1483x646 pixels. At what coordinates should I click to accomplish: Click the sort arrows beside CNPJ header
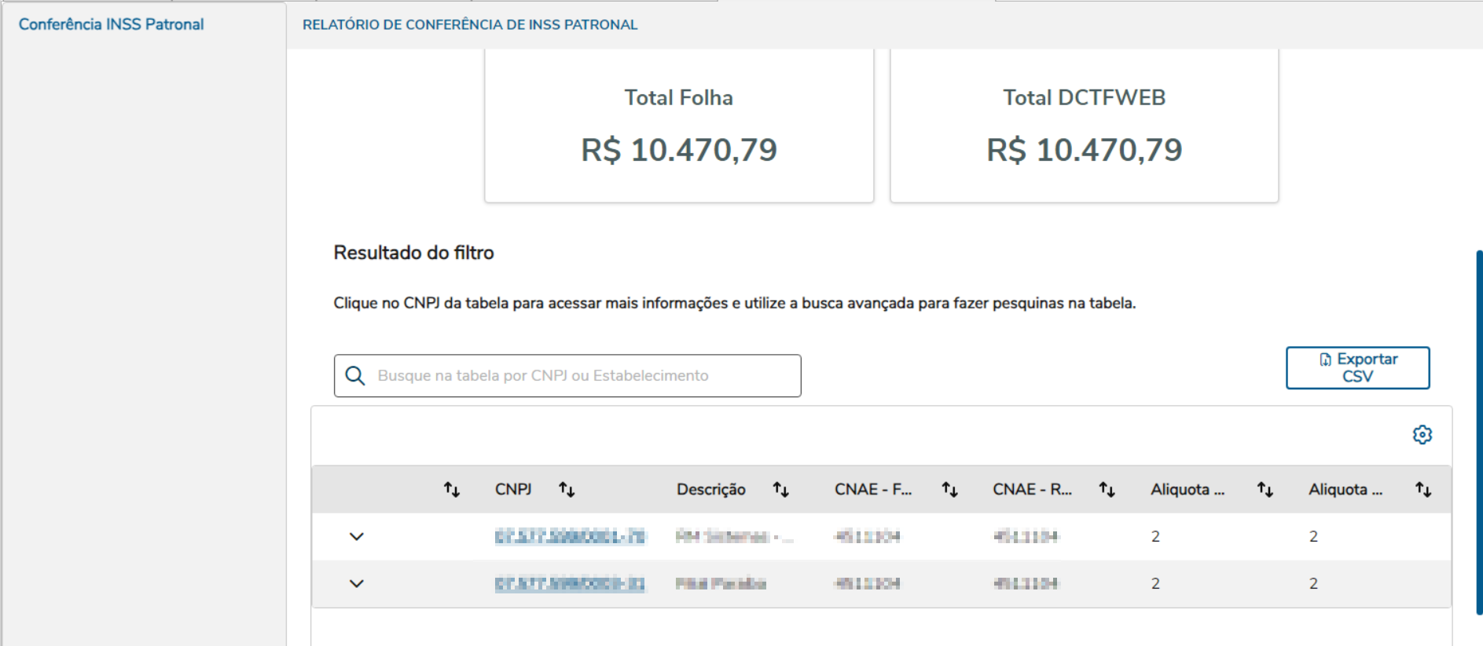[567, 490]
